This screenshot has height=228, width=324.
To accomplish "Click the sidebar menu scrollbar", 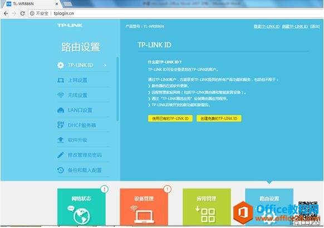I will [x=117, y=89].
